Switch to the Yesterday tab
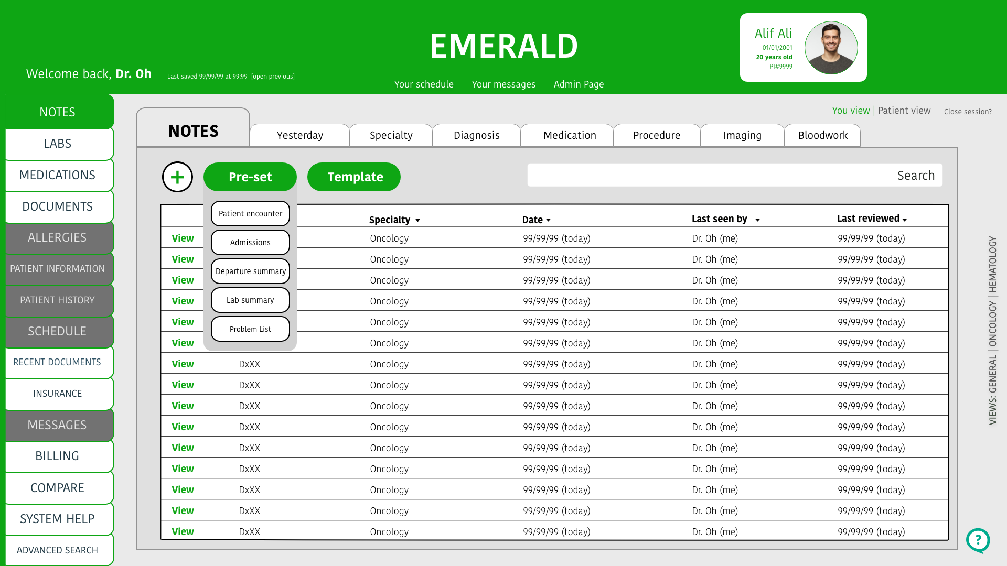 point(299,135)
